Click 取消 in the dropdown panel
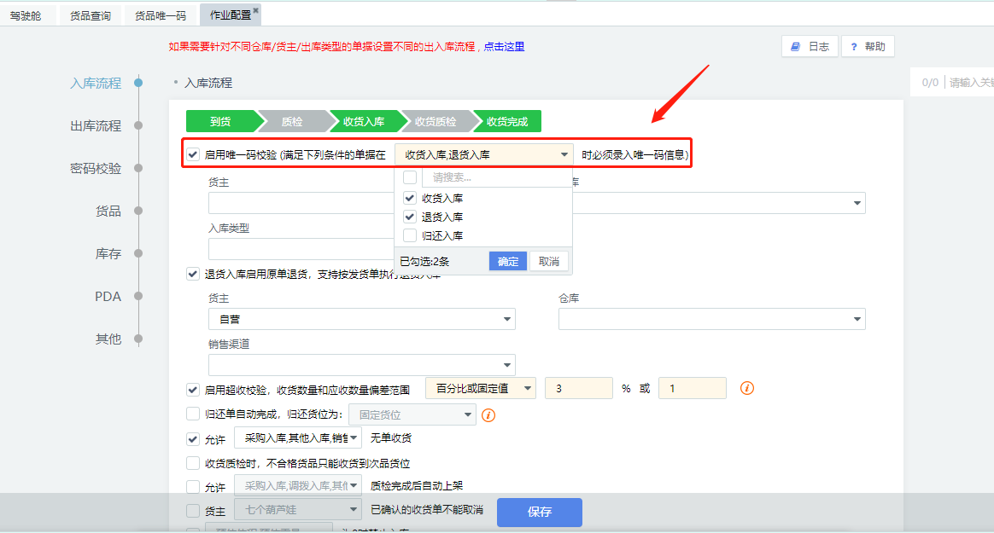The height and width of the screenshot is (533, 994). 549,262
